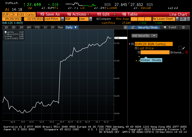
Task: Open the Last Price field dropdown arrow
Action: point(62,19)
